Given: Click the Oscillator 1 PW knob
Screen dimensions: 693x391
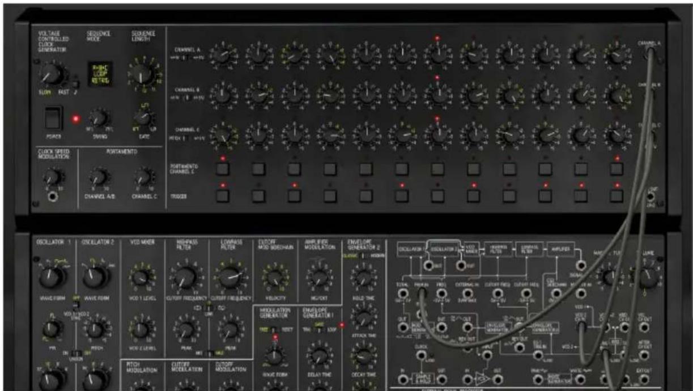Looking at the screenshot, I should (52, 328).
